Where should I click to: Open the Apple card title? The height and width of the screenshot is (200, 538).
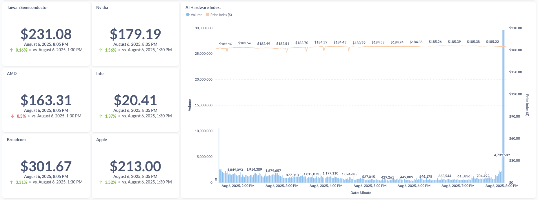click(x=101, y=140)
